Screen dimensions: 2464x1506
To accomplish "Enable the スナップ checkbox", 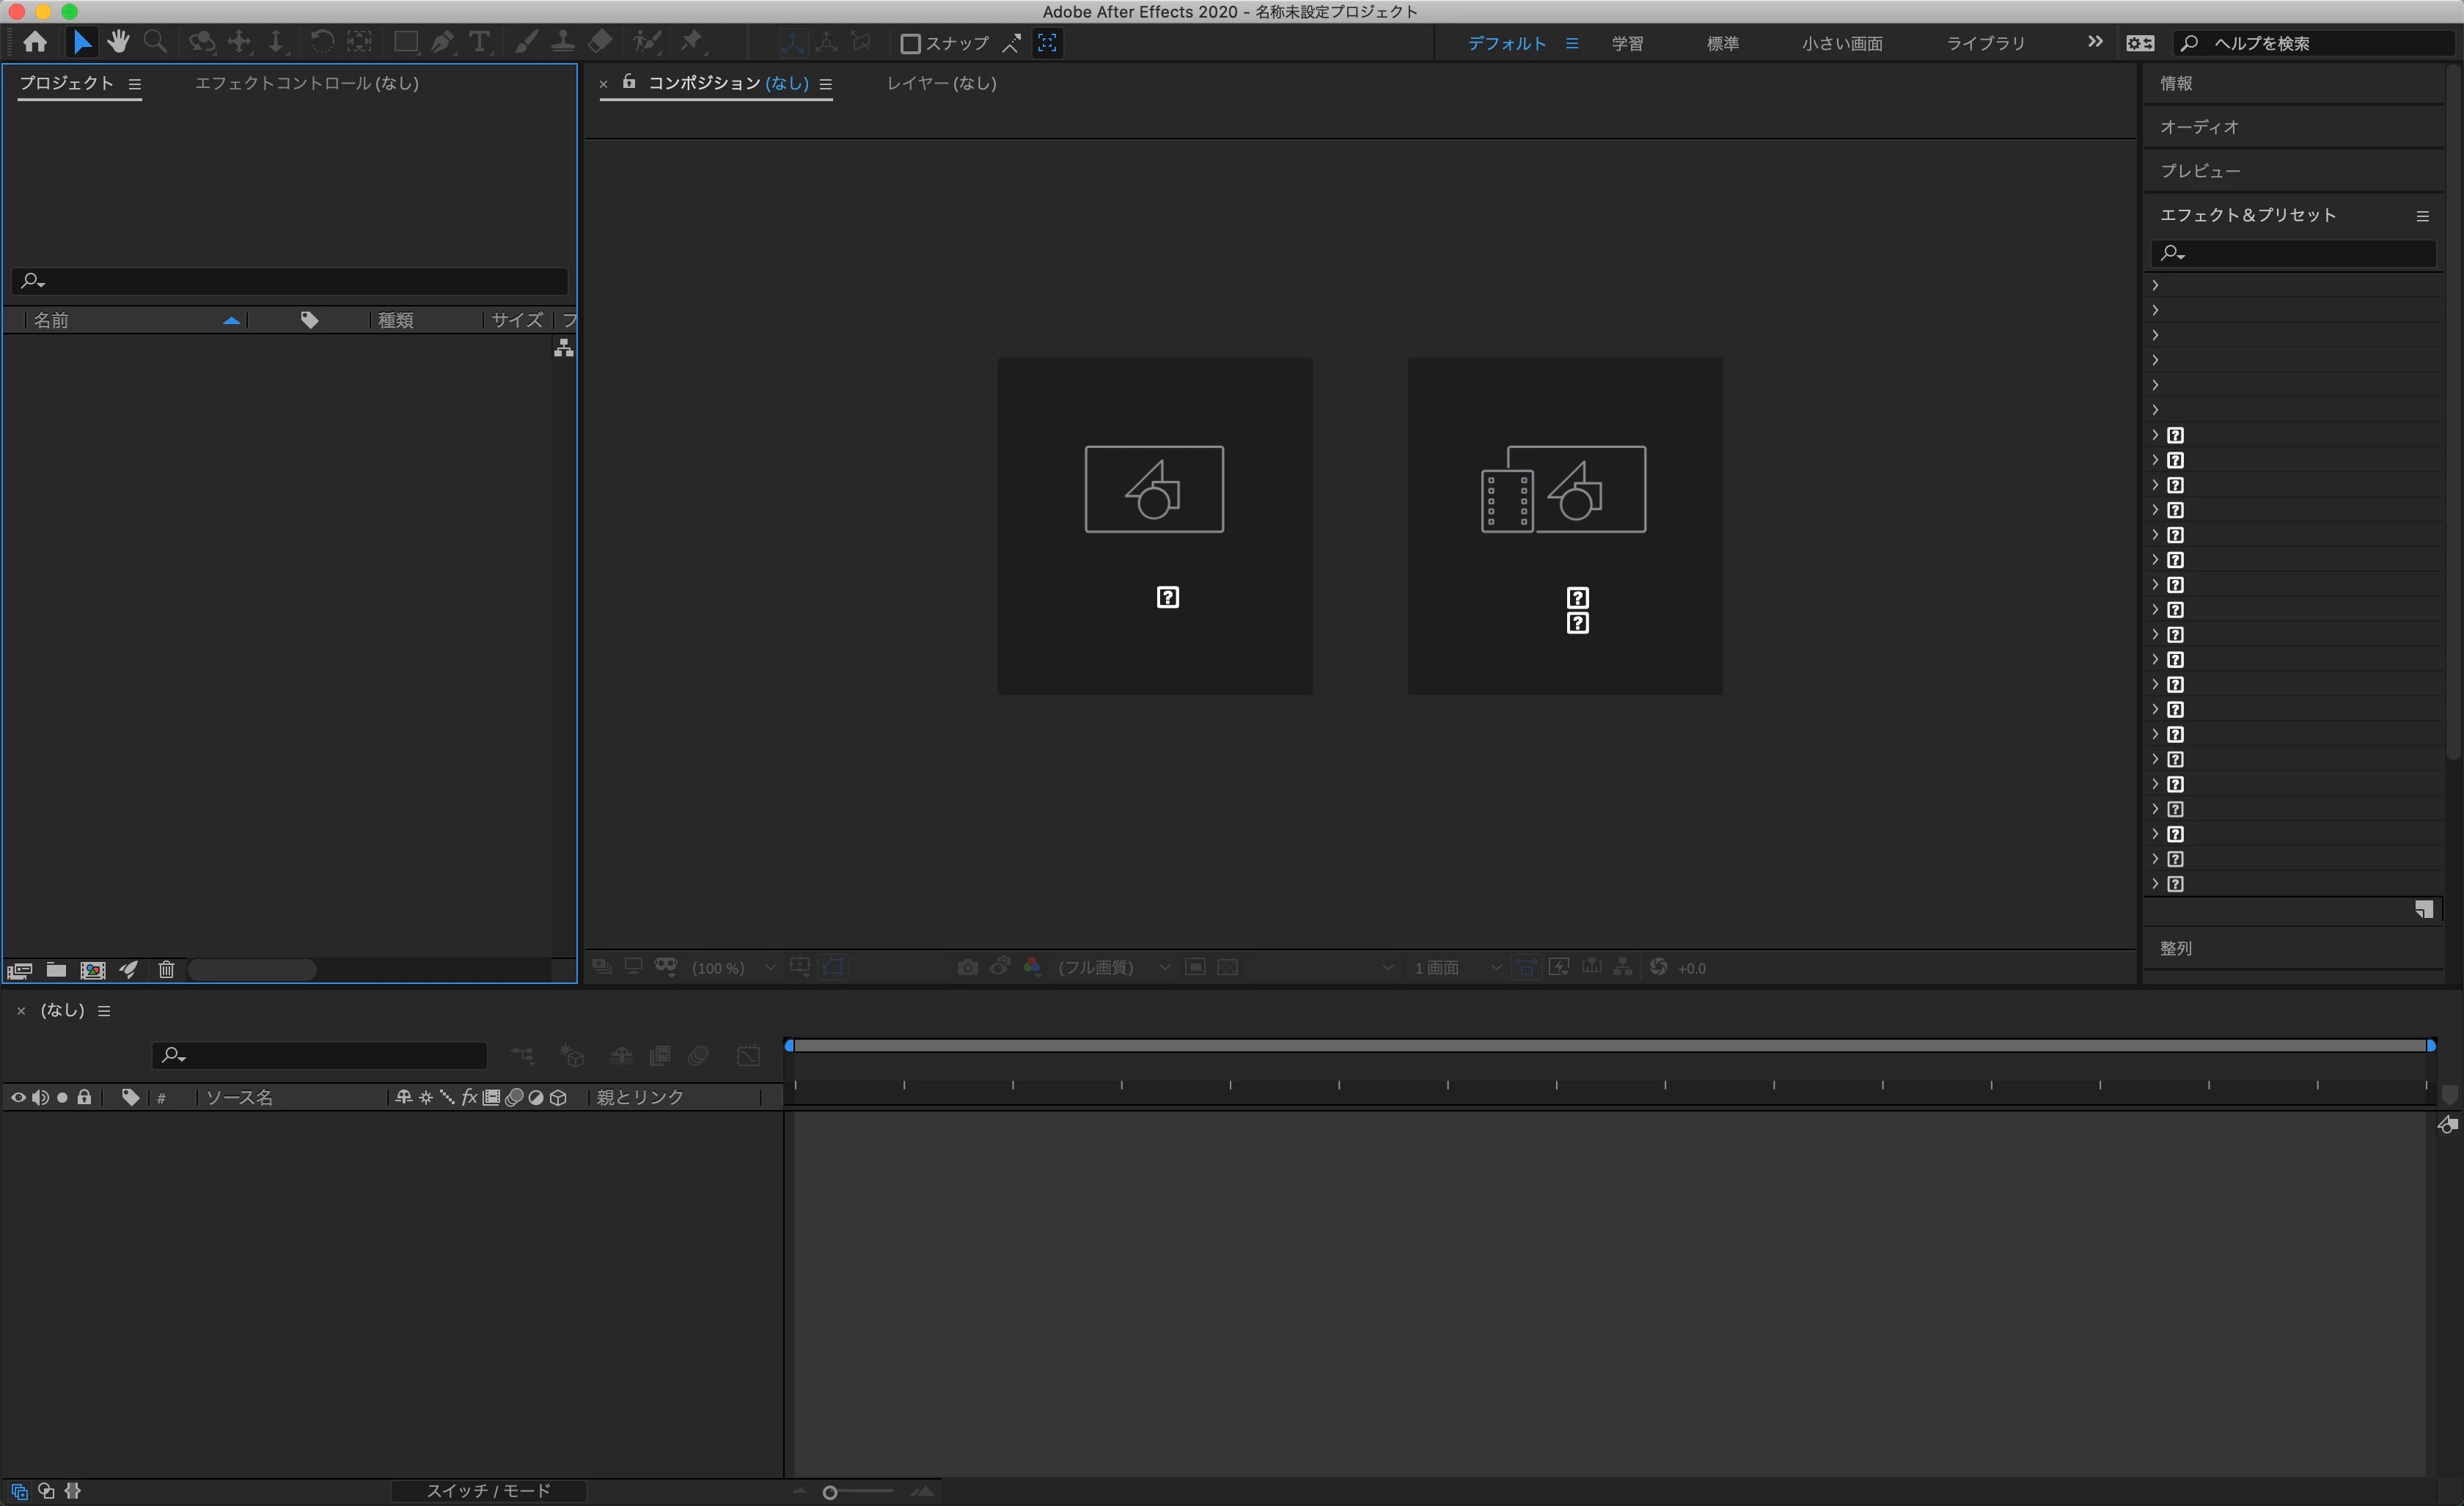I will tap(910, 43).
